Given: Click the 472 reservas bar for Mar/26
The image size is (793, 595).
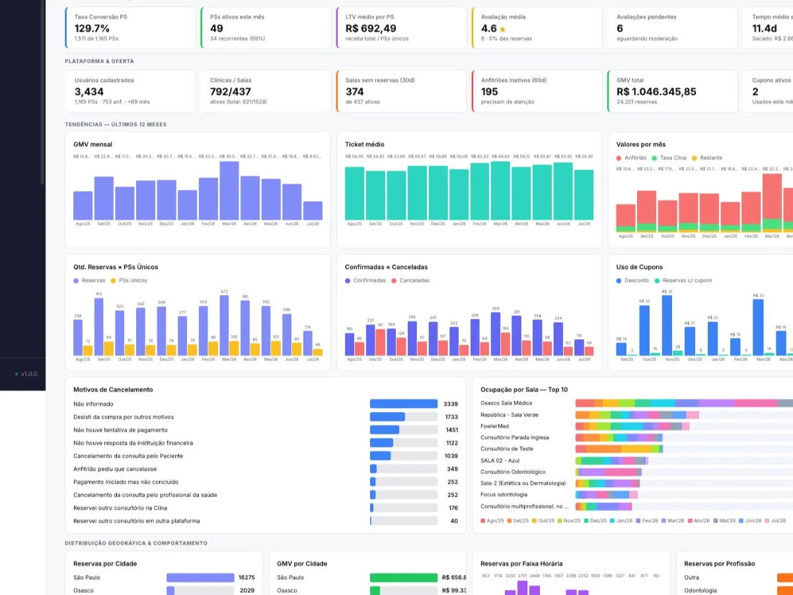Looking at the screenshot, I should tap(224, 325).
